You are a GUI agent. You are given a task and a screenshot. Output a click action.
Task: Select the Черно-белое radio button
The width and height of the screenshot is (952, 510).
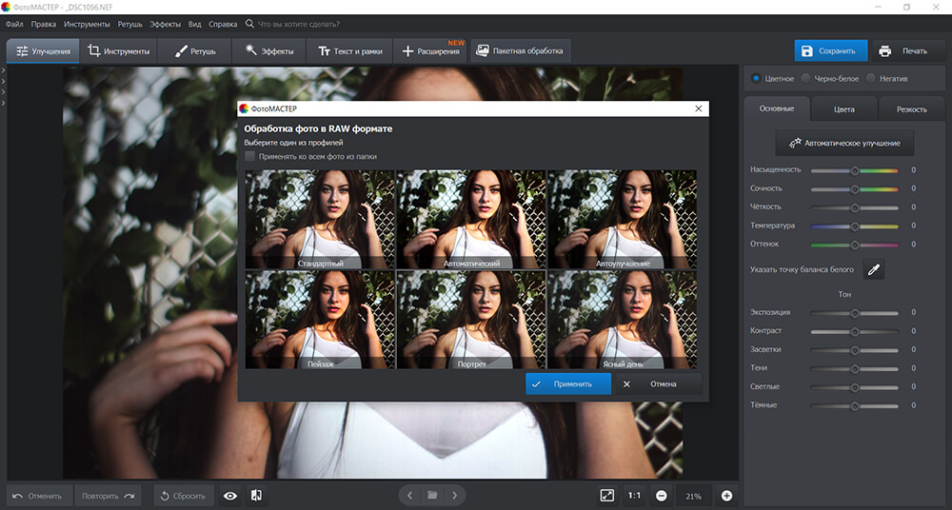[805, 78]
